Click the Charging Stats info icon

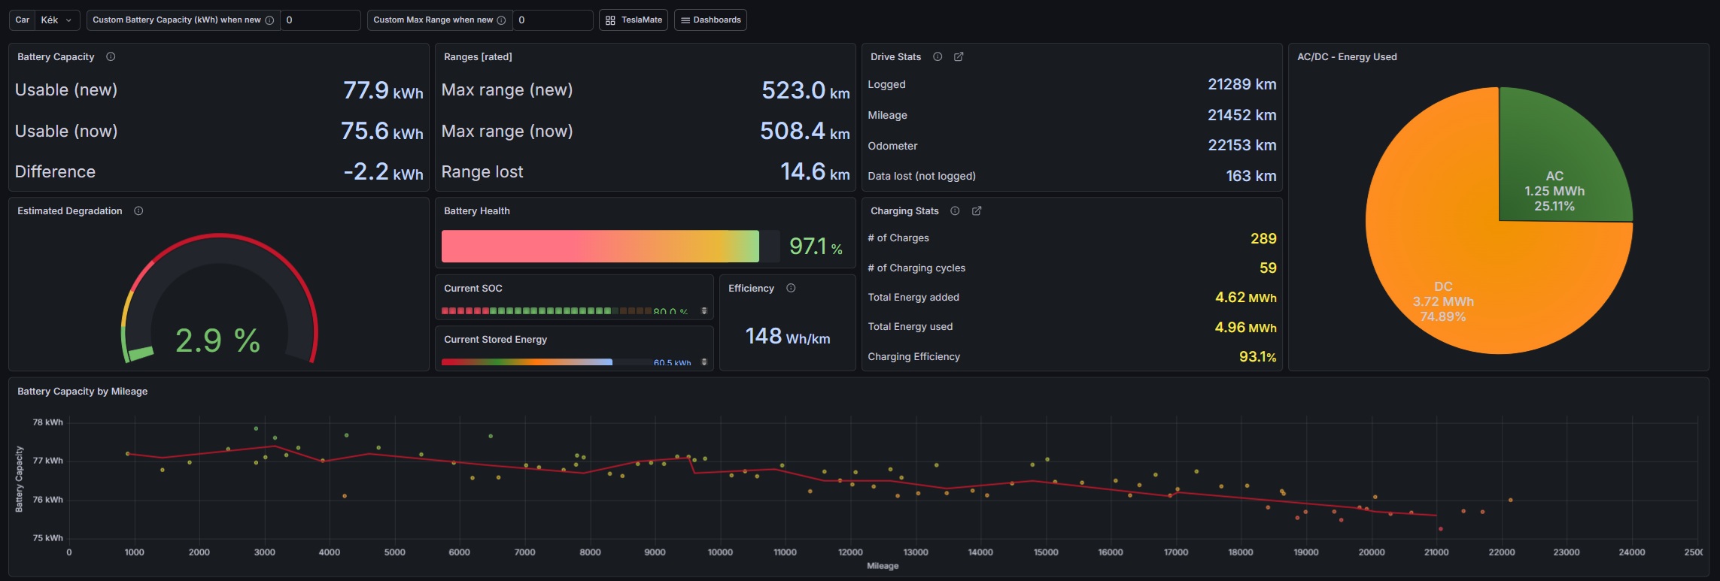pyautogui.click(x=955, y=211)
